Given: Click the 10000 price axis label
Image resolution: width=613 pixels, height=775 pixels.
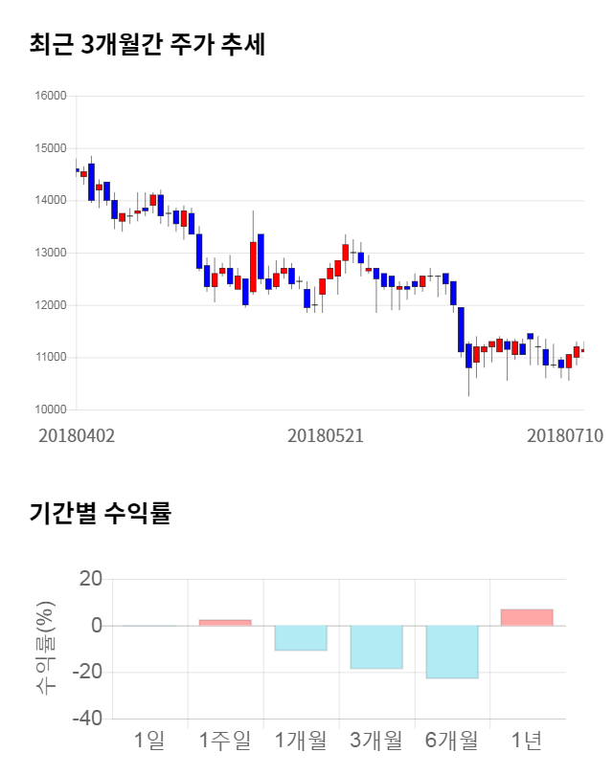Looking at the screenshot, I should point(50,410).
